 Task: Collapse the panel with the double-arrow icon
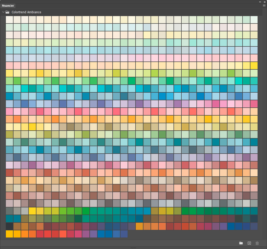point(260,2)
